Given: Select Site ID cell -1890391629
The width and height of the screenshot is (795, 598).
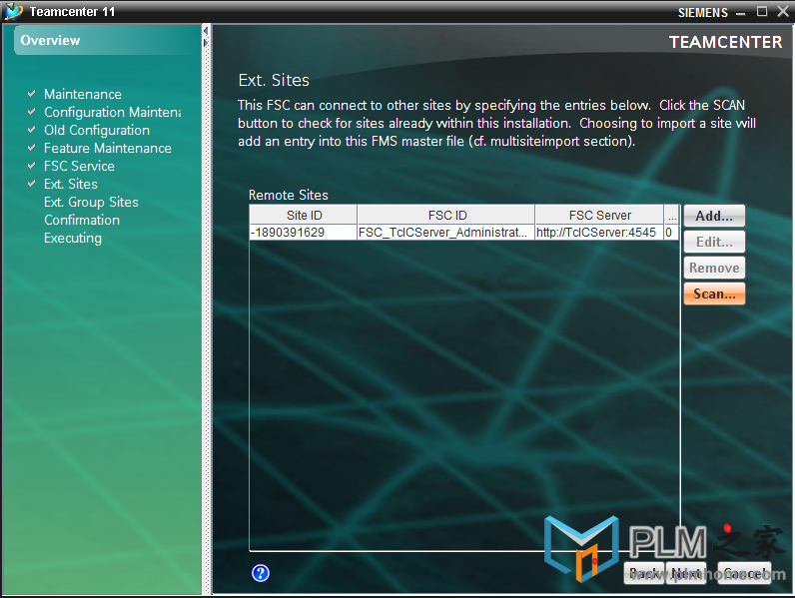Looking at the screenshot, I should pyautogui.click(x=304, y=232).
